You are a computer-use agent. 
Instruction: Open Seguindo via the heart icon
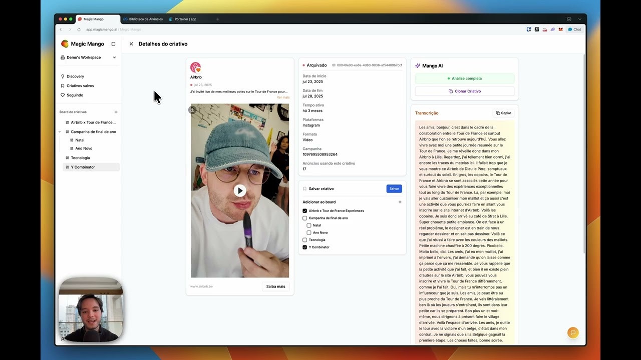(62, 94)
